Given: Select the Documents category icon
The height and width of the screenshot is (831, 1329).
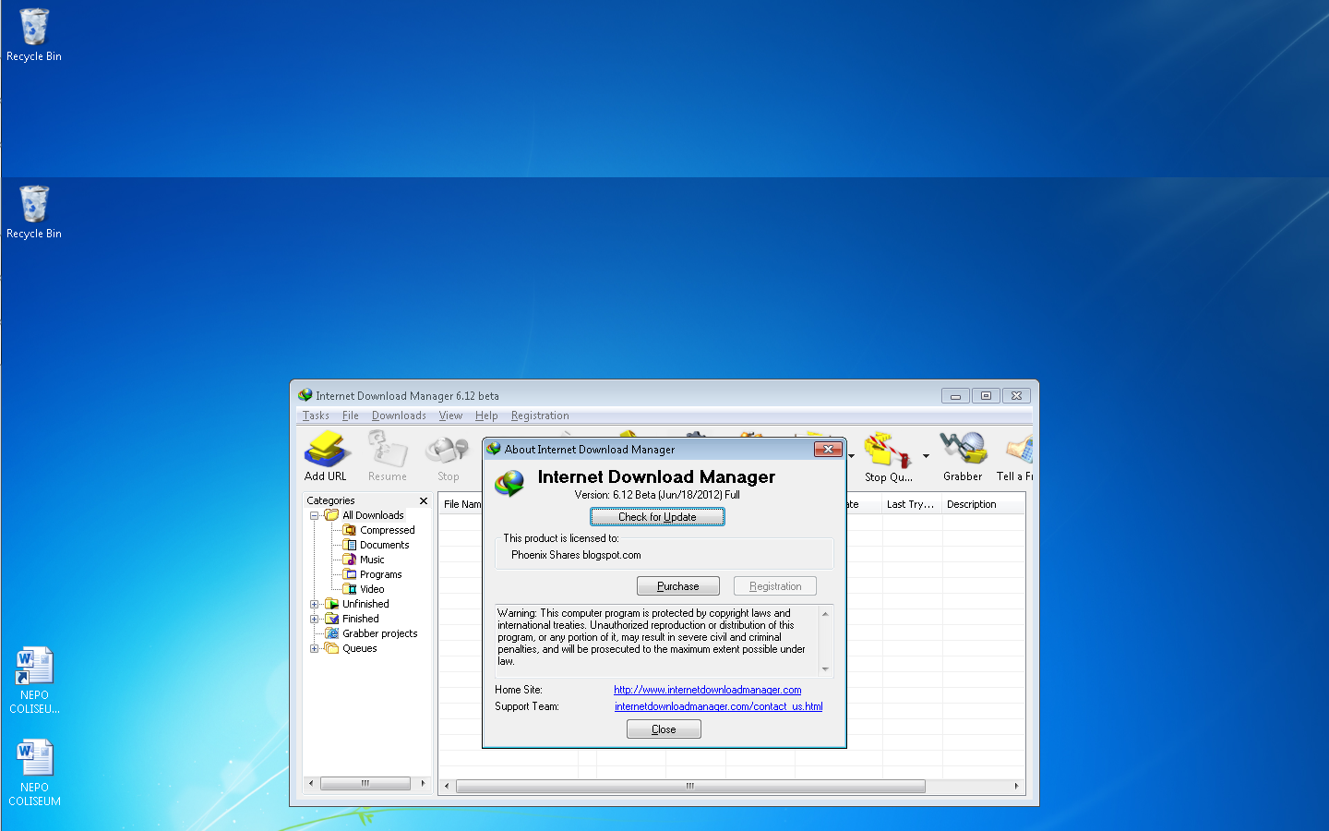Looking at the screenshot, I should tap(350, 545).
